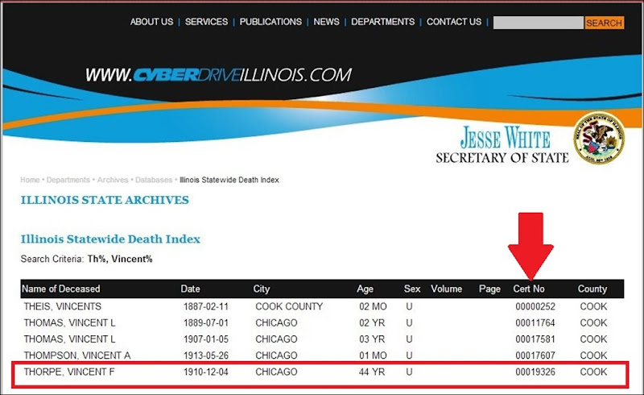Open the SERVICES menu item

click(x=206, y=22)
